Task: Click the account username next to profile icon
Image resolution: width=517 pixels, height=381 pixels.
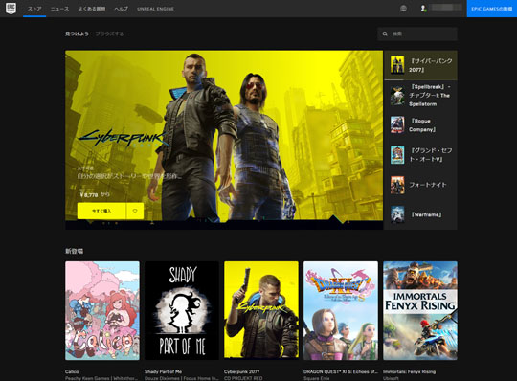Action: (x=446, y=8)
